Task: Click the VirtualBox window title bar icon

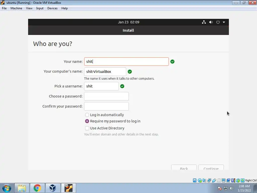Action: pyautogui.click(x=3, y=3)
